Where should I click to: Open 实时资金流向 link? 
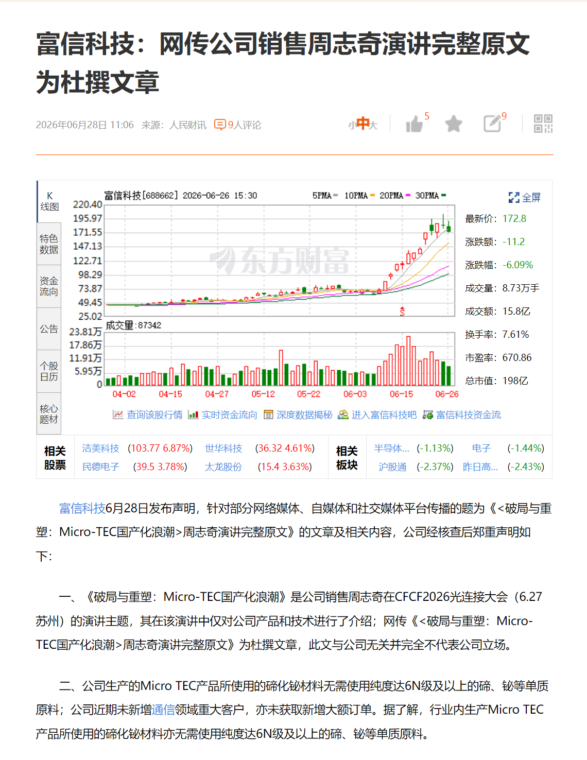tap(229, 414)
